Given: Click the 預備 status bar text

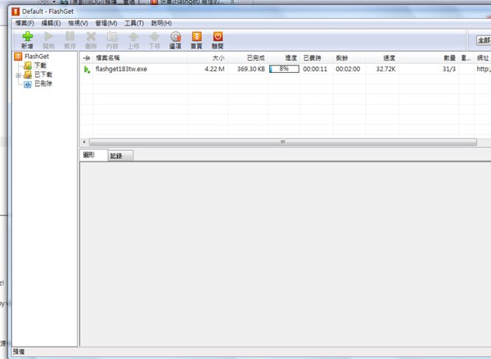Looking at the screenshot, I should [x=19, y=352].
